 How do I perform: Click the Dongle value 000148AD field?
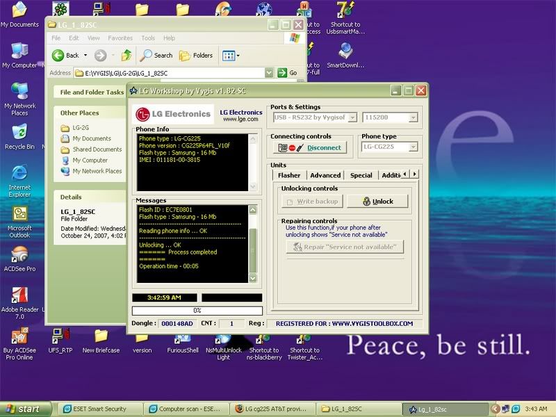(x=177, y=323)
